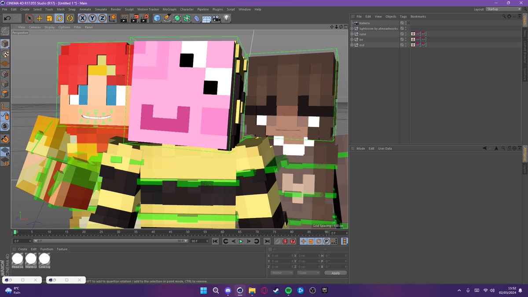Add a Cube primitive object
The image size is (528, 297).
pos(157,18)
